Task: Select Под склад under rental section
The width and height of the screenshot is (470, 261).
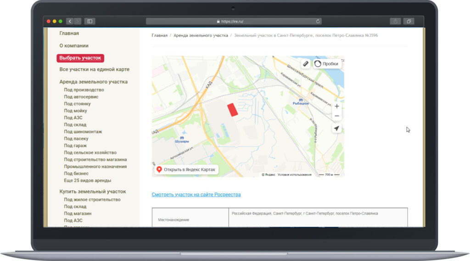Action: 75,125
